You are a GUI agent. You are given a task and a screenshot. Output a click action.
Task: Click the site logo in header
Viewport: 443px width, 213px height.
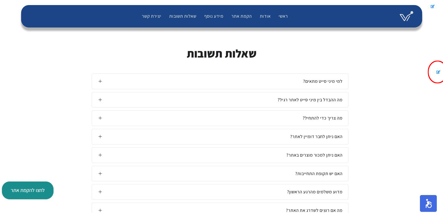pos(406,16)
